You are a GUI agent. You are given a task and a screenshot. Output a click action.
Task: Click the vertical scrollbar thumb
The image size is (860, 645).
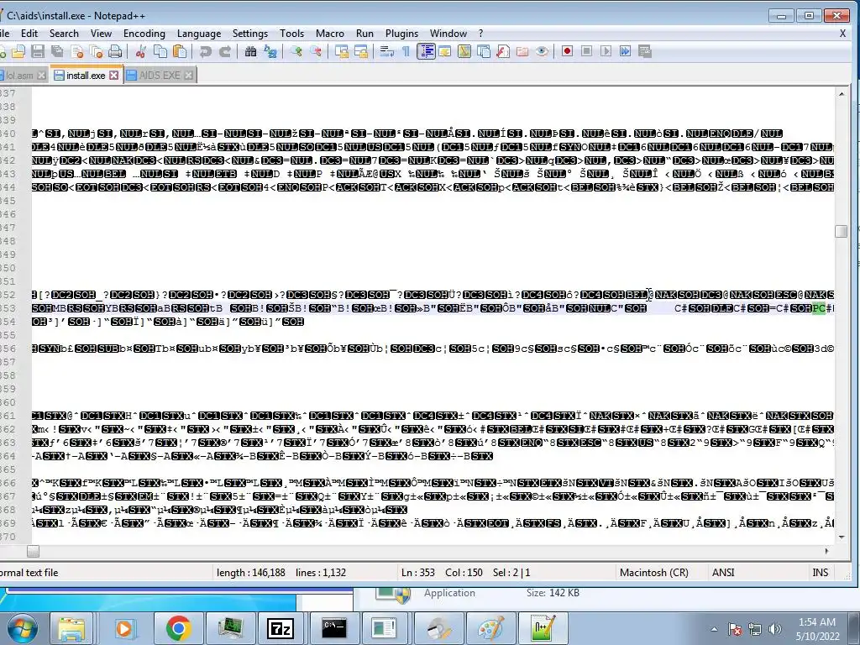click(x=842, y=232)
